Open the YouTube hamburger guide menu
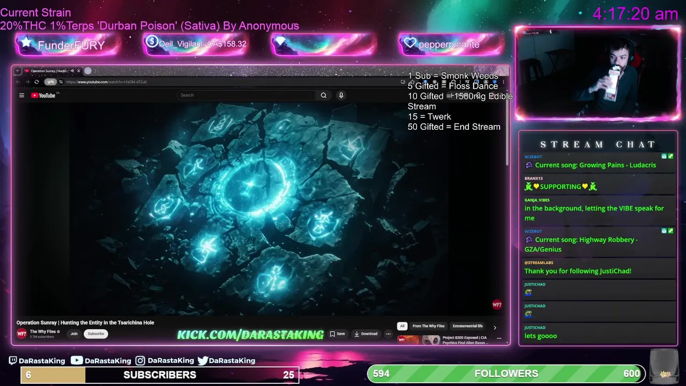686x386 pixels. pyautogui.click(x=21, y=95)
